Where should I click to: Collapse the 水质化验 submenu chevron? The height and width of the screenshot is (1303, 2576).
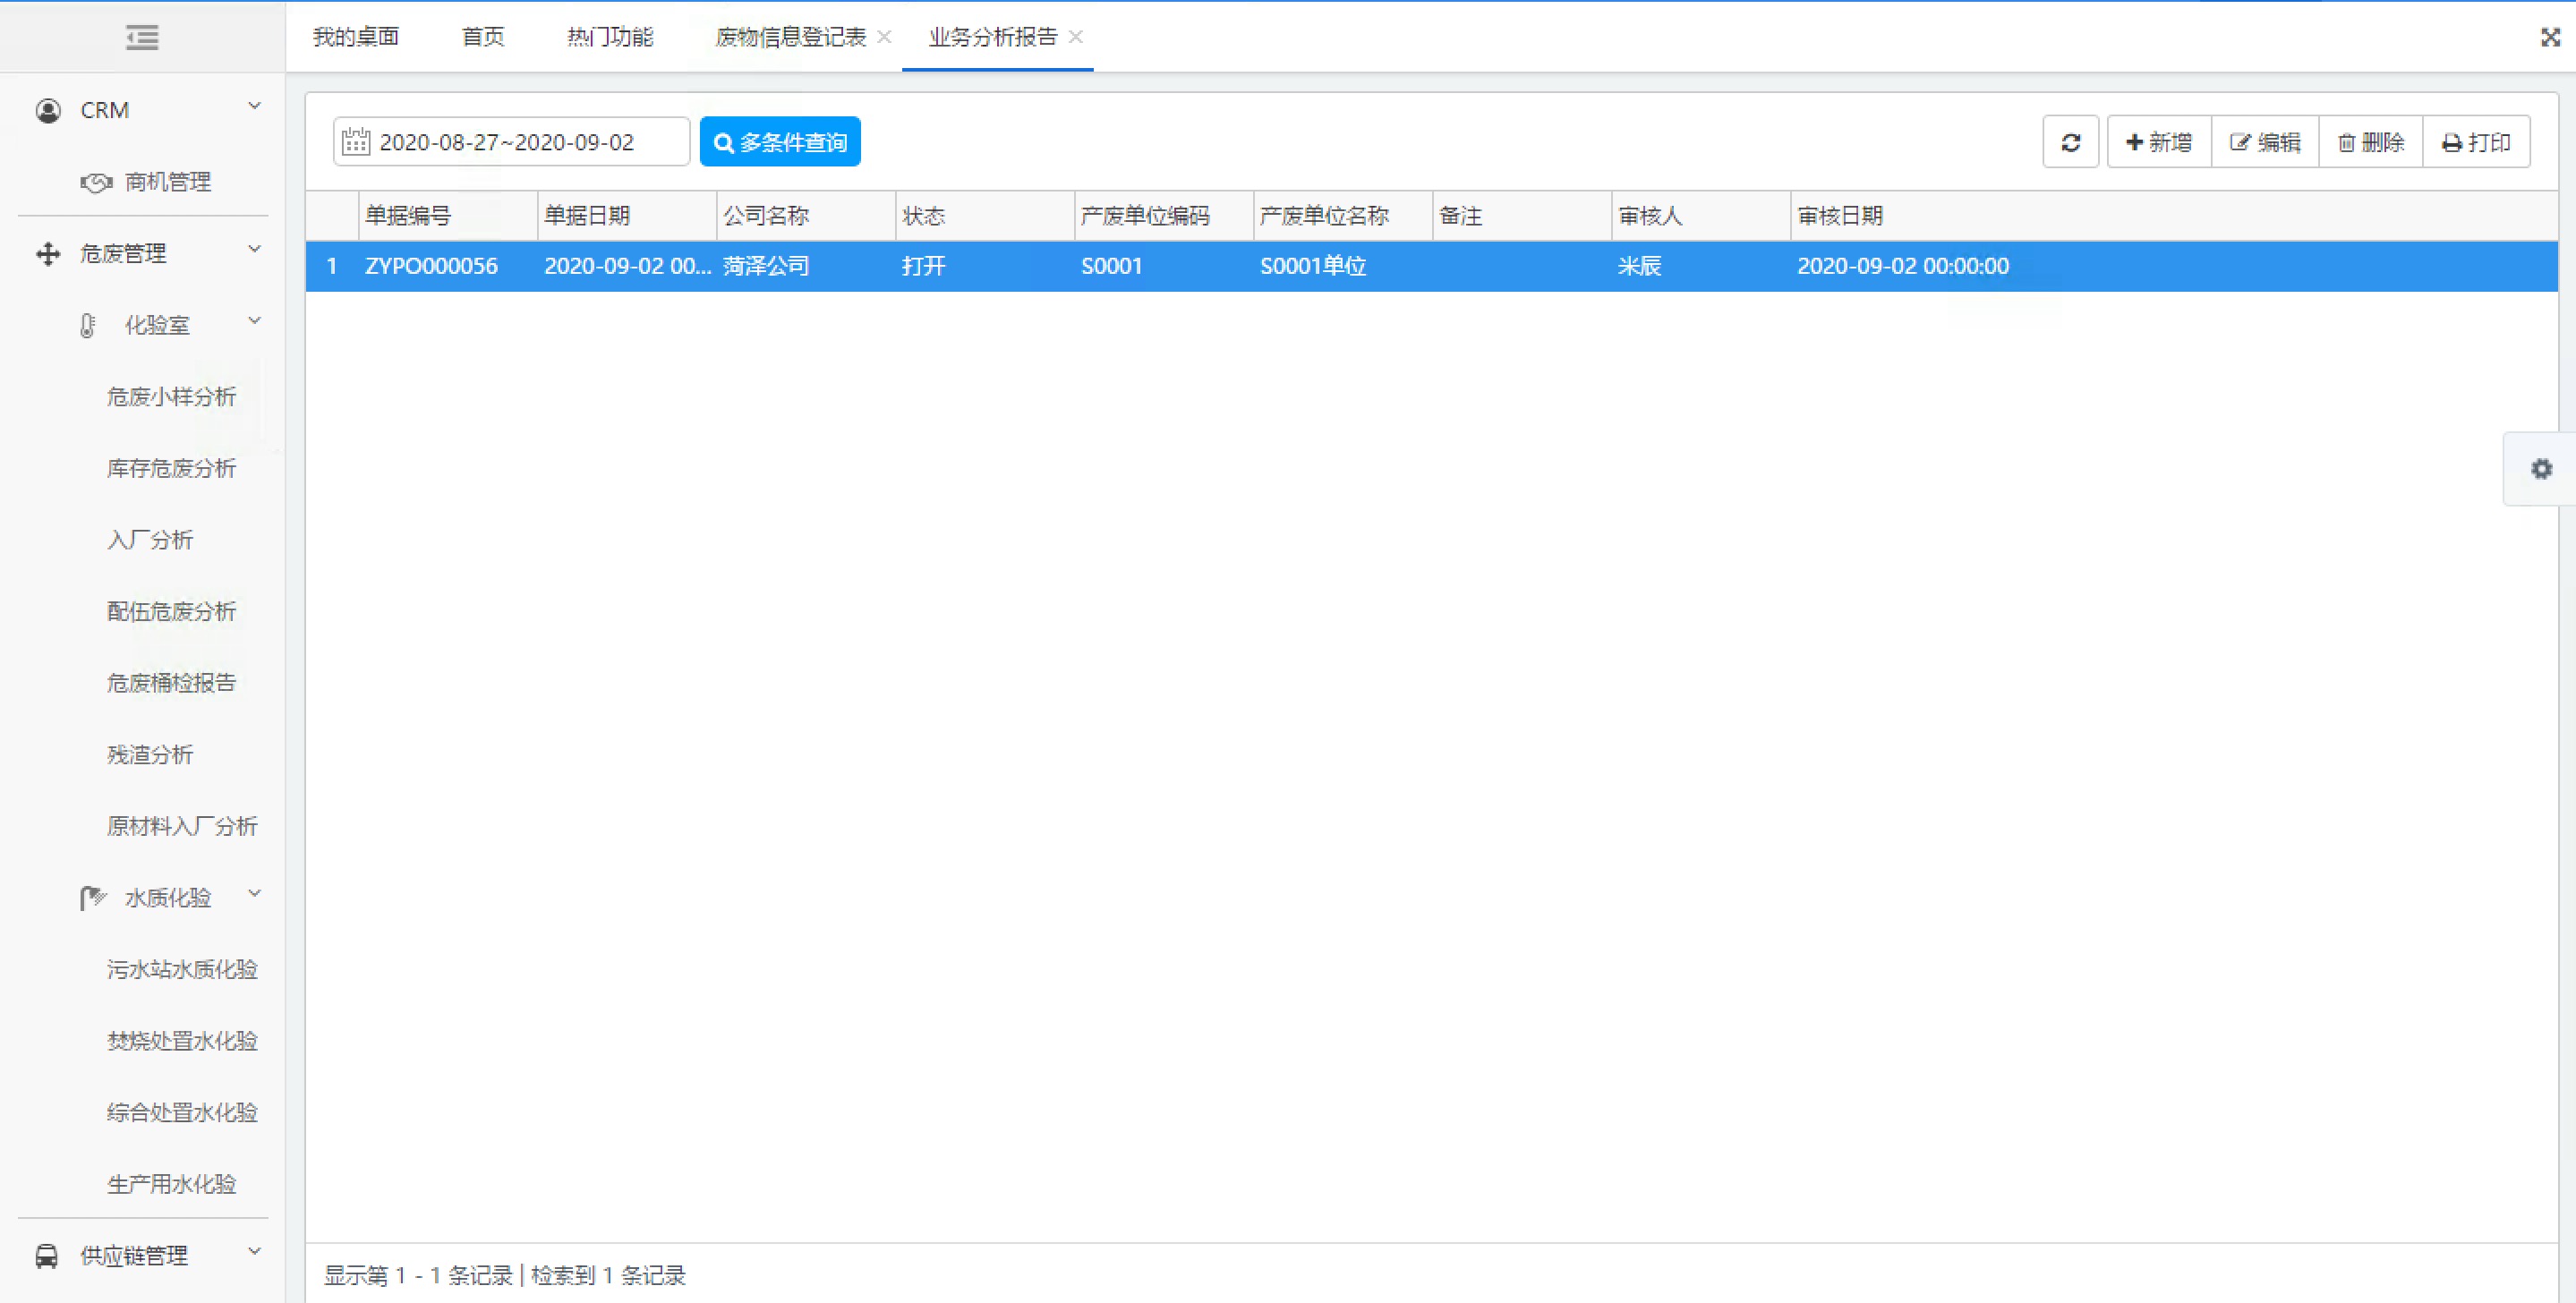click(255, 893)
